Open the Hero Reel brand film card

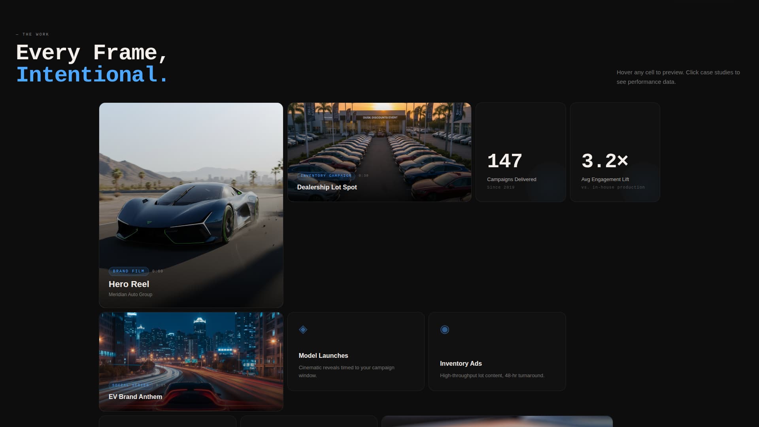click(191, 205)
